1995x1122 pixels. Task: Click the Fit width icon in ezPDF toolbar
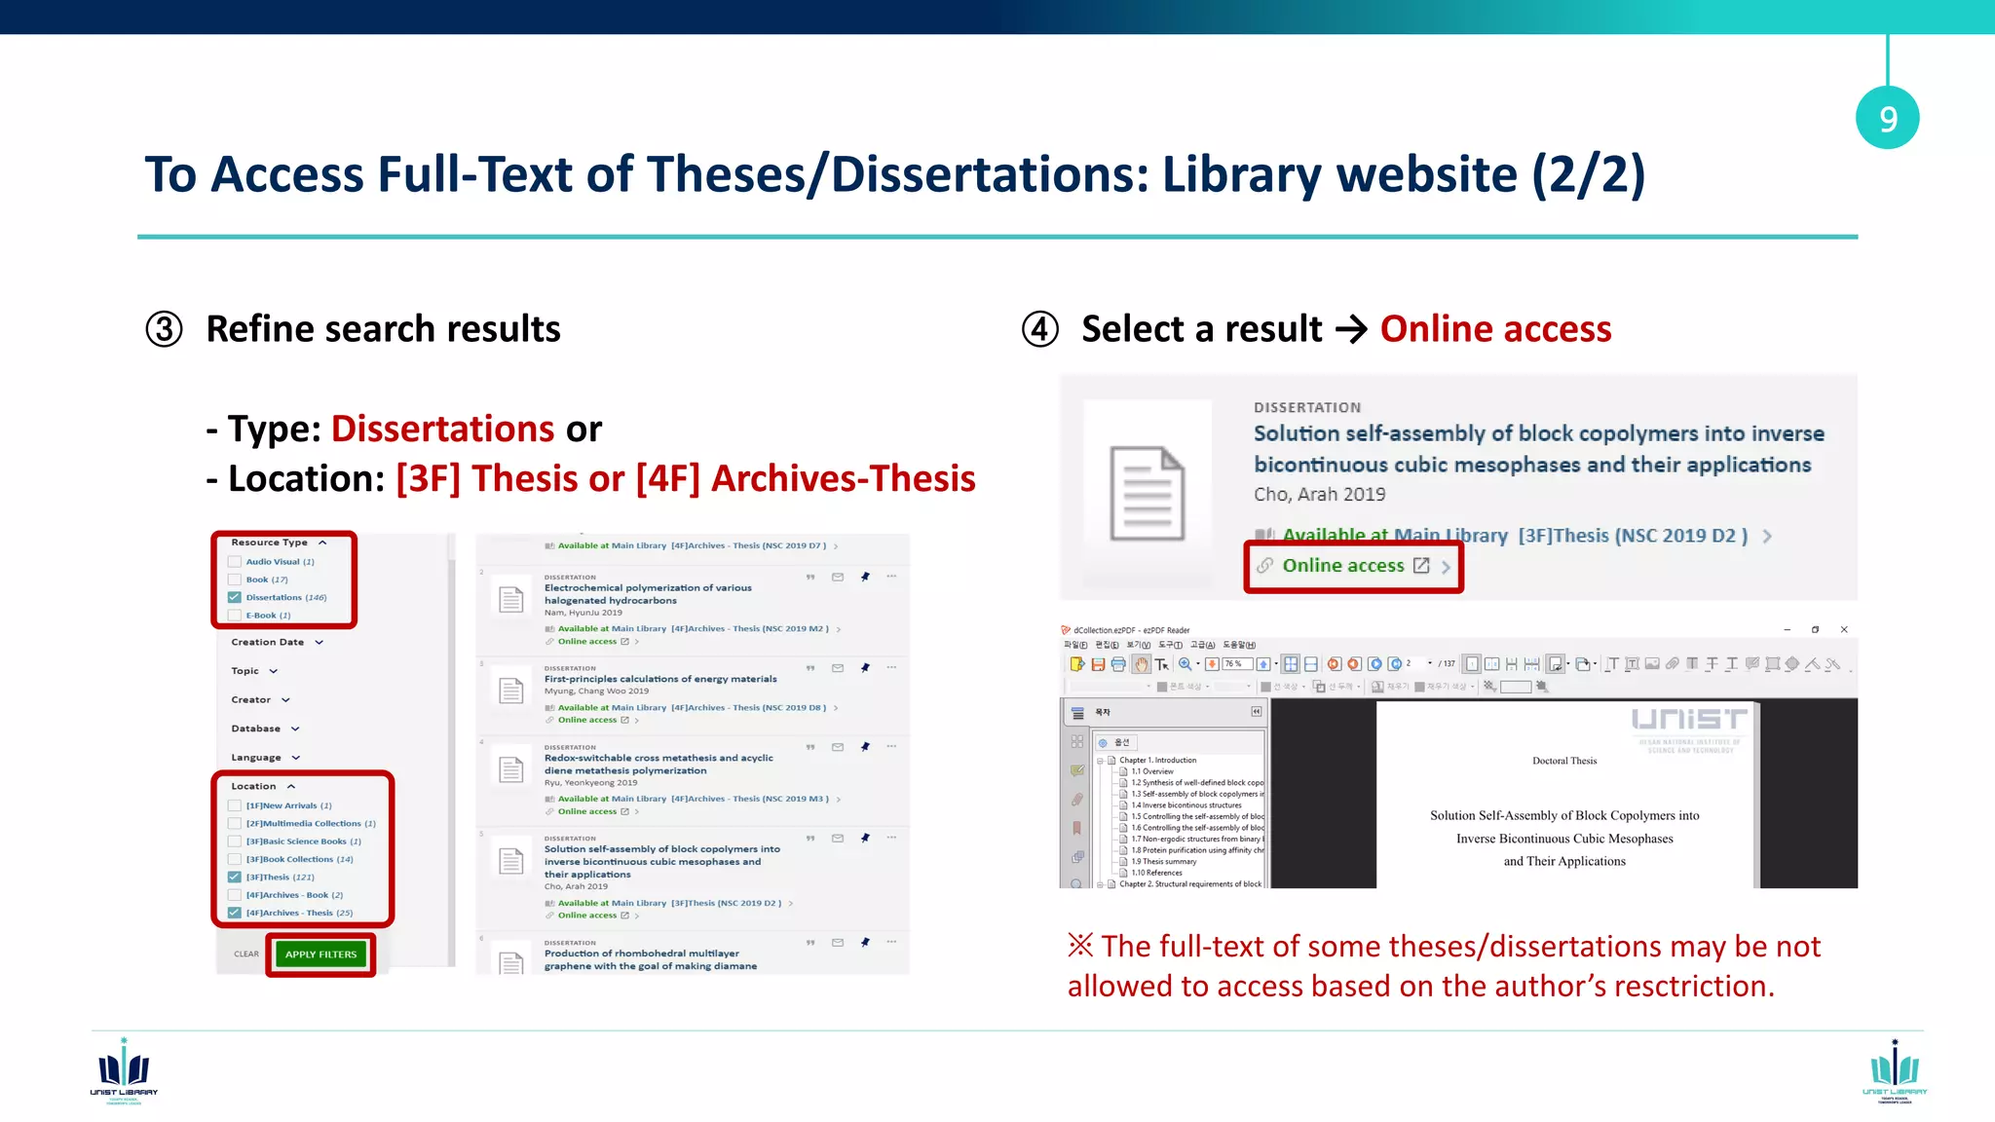pyautogui.click(x=1310, y=664)
